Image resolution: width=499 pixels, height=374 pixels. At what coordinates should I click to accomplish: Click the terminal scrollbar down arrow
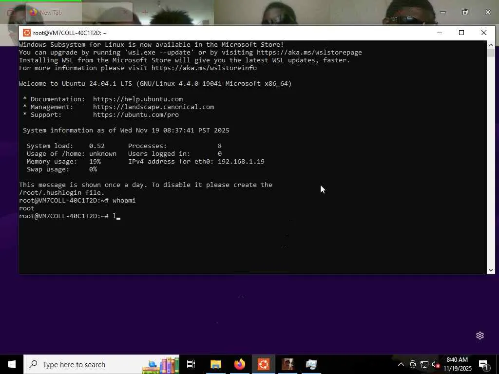click(x=491, y=270)
